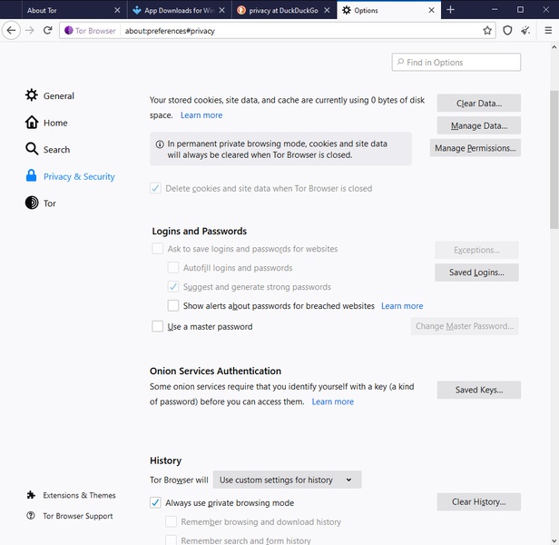The image size is (559, 545).
Task: Open a new tab with plus button
Action: [x=451, y=10]
